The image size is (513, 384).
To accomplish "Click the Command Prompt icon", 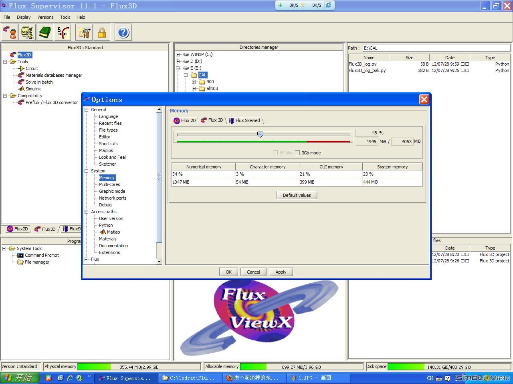I will coord(20,255).
